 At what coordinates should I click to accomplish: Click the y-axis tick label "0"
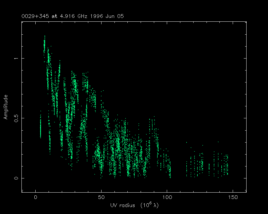point(15,178)
